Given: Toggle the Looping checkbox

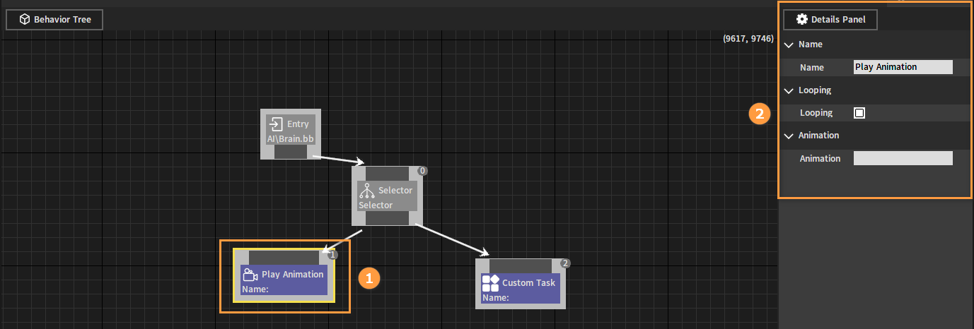Looking at the screenshot, I should pos(859,112).
